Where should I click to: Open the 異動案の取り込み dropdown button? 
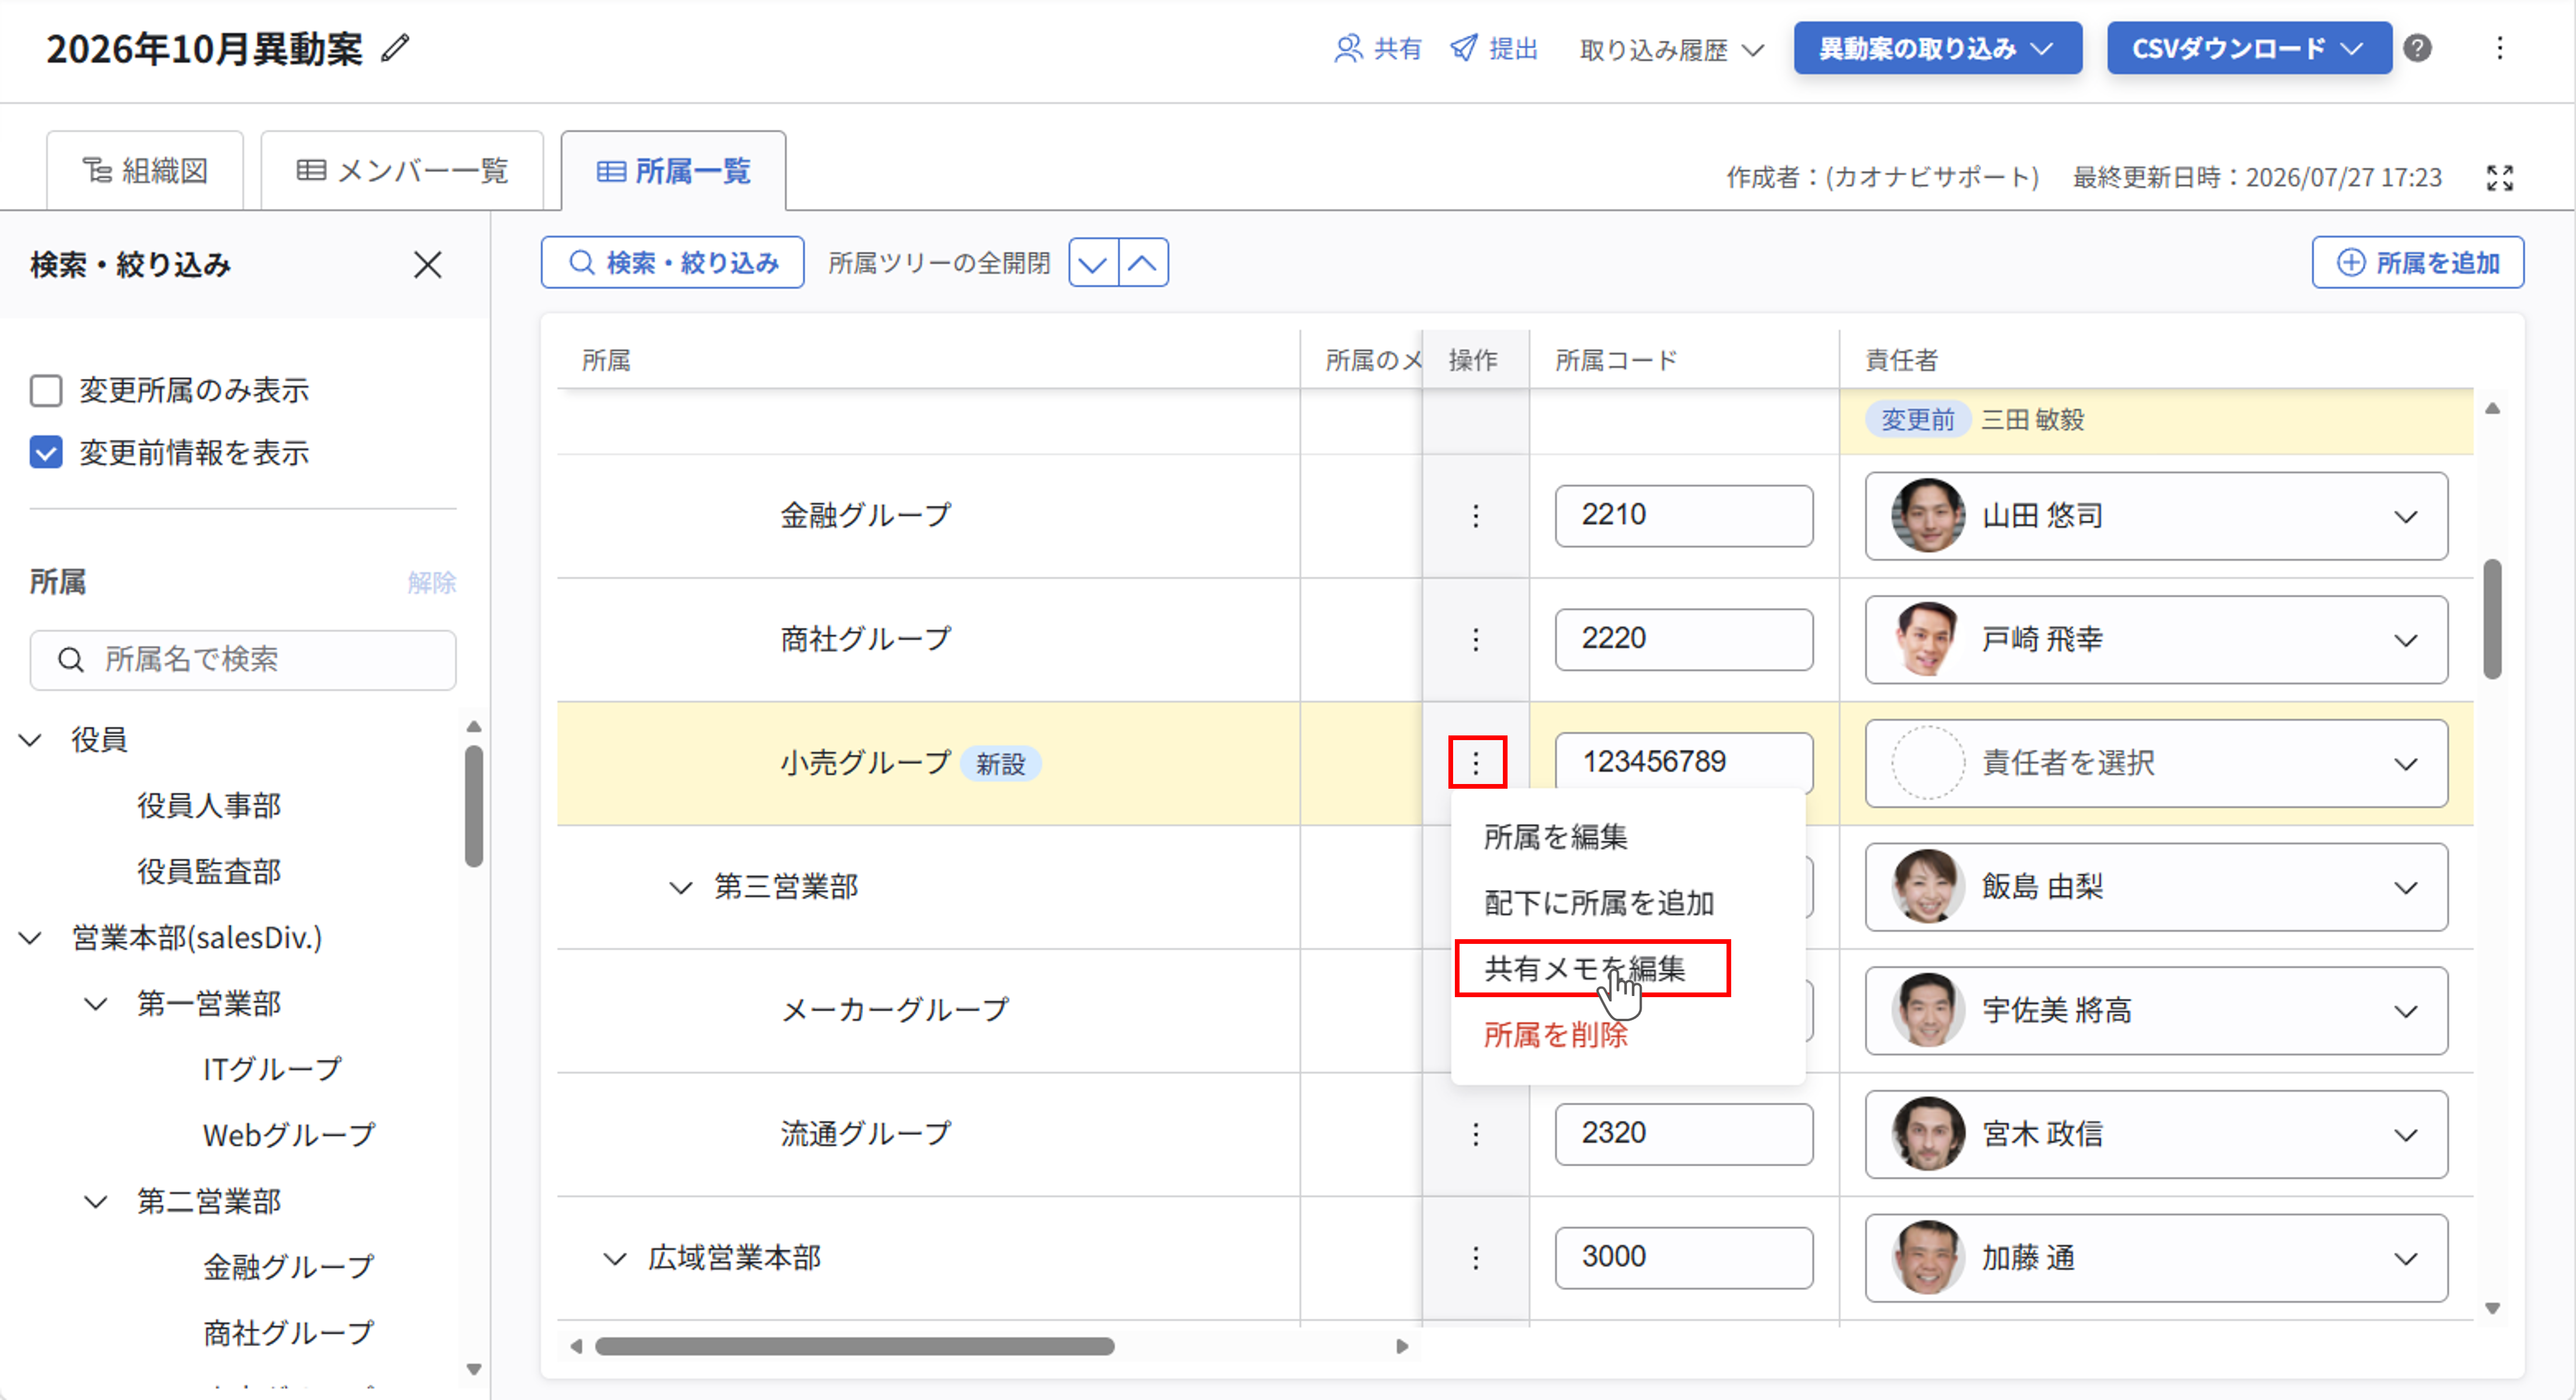pyautogui.click(x=1937, y=48)
